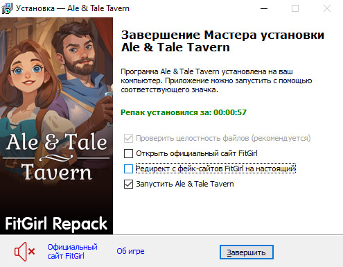Click 'Репак установился за: 00:00:57' text
This screenshot has width=343, height=267.
[184, 112]
